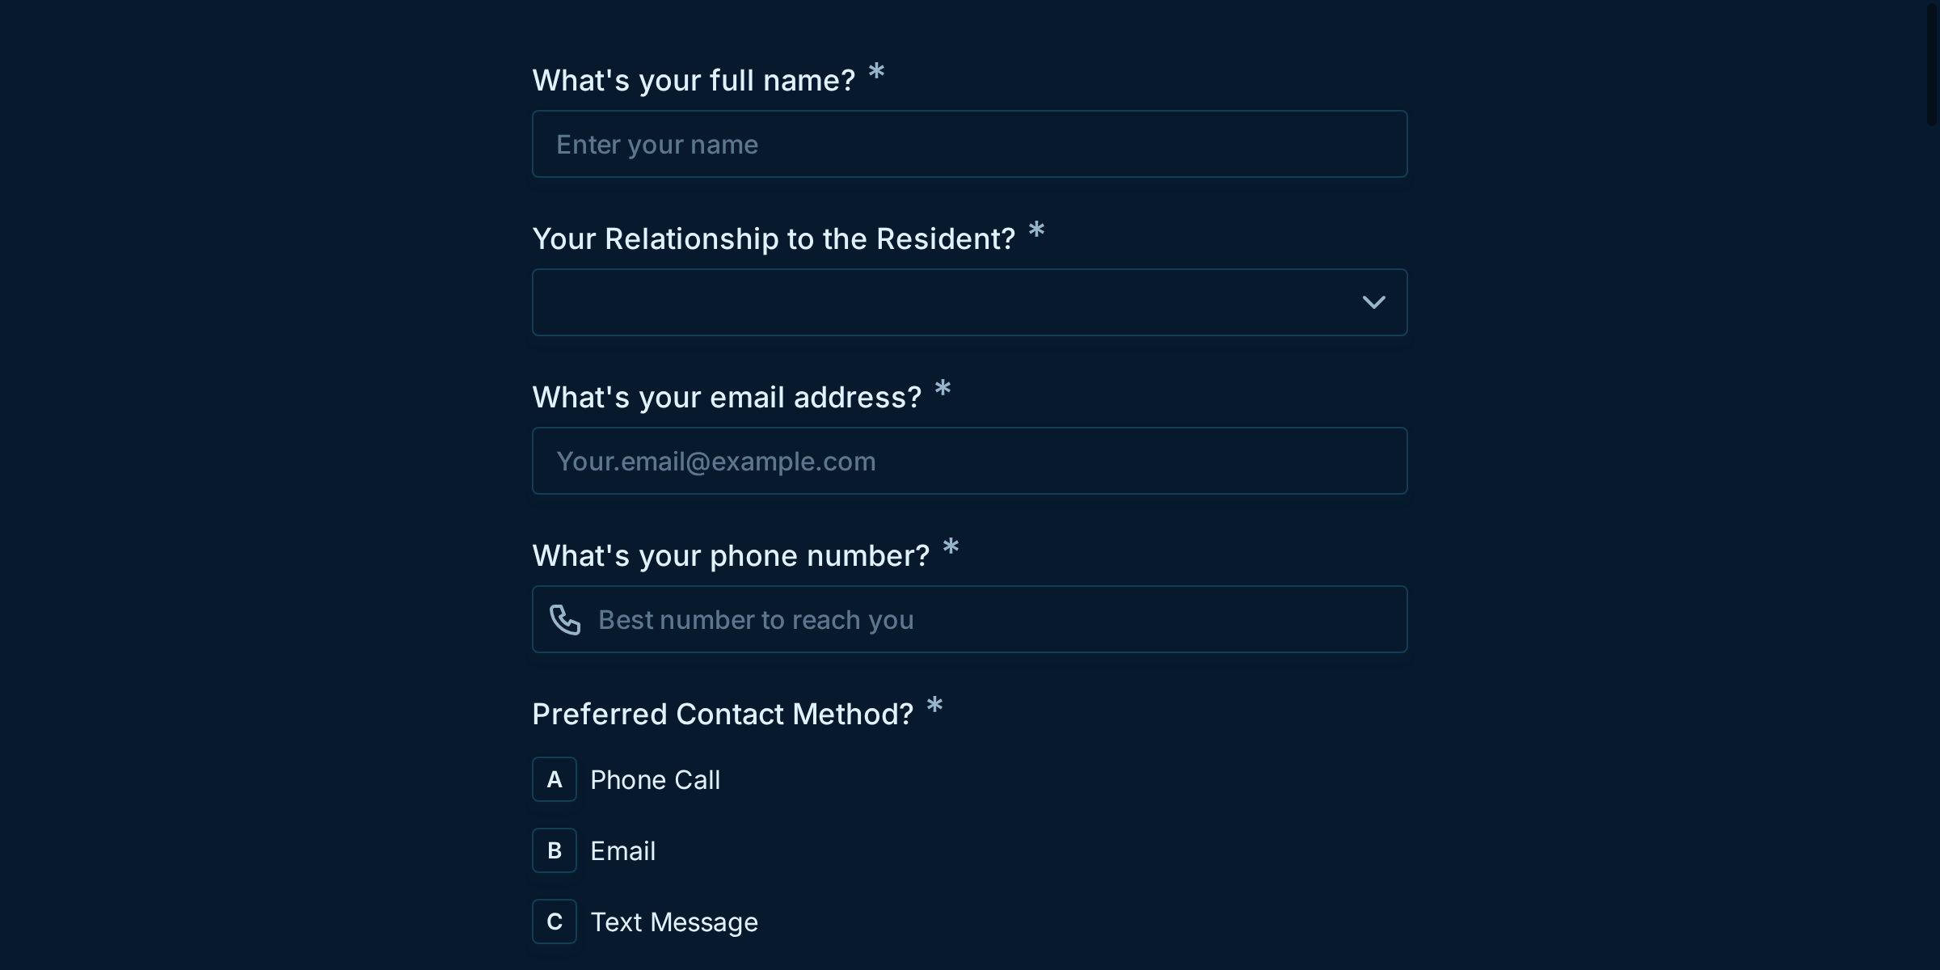Image resolution: width=1940 pixels, height=970 pixels.
Task: Click the asterisk beside Preferred Contact Method
Action: (x=935, y=707)
